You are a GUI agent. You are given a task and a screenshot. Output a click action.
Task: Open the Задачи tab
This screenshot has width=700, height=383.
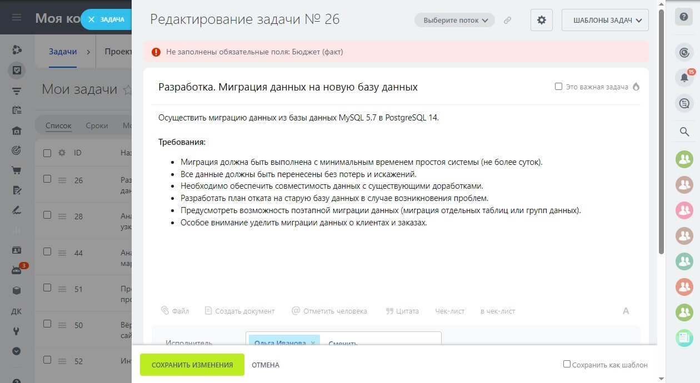click(x=63, y=52)
